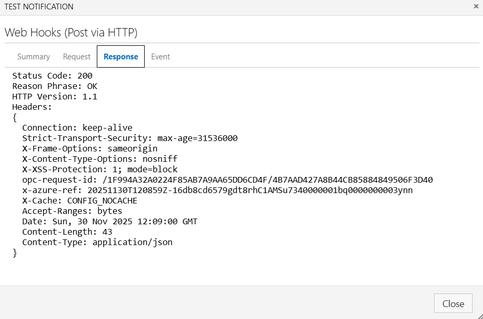Dismiss dialog with the X icon
The image size is (483, 319).
(476, 6)
